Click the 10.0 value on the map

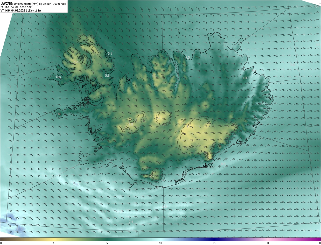click(119, 212)
